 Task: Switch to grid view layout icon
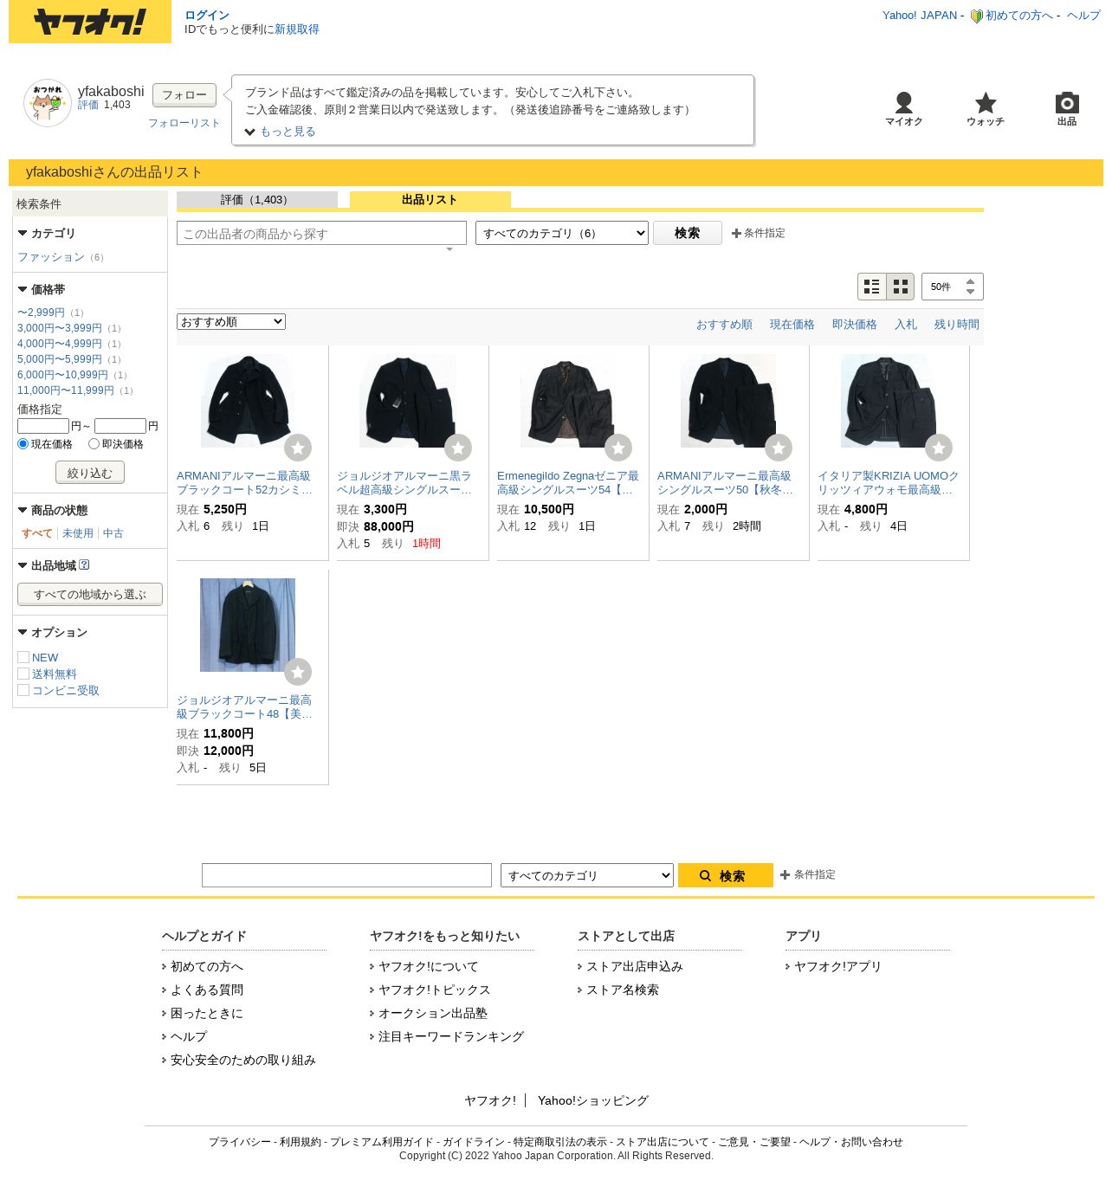(x=901, y=287)
